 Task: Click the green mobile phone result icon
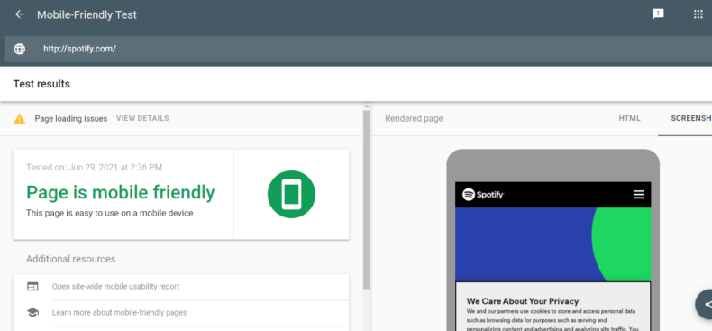(x=291, y=194)
